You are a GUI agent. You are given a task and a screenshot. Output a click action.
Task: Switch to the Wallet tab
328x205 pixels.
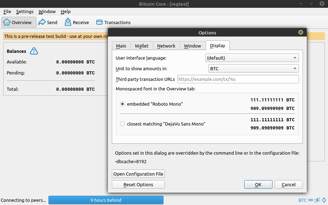[x=142, y=46]
